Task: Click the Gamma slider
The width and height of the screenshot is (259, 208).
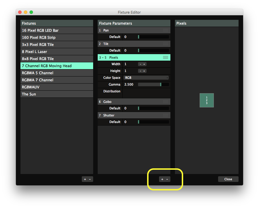Action: (x=153, y=84)
